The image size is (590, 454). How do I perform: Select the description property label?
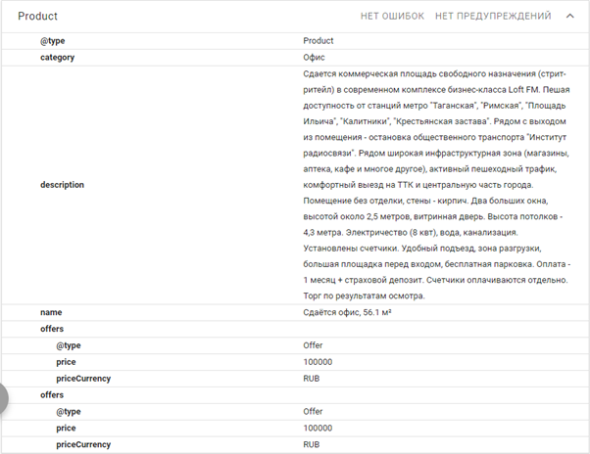(x=62, y=184)
